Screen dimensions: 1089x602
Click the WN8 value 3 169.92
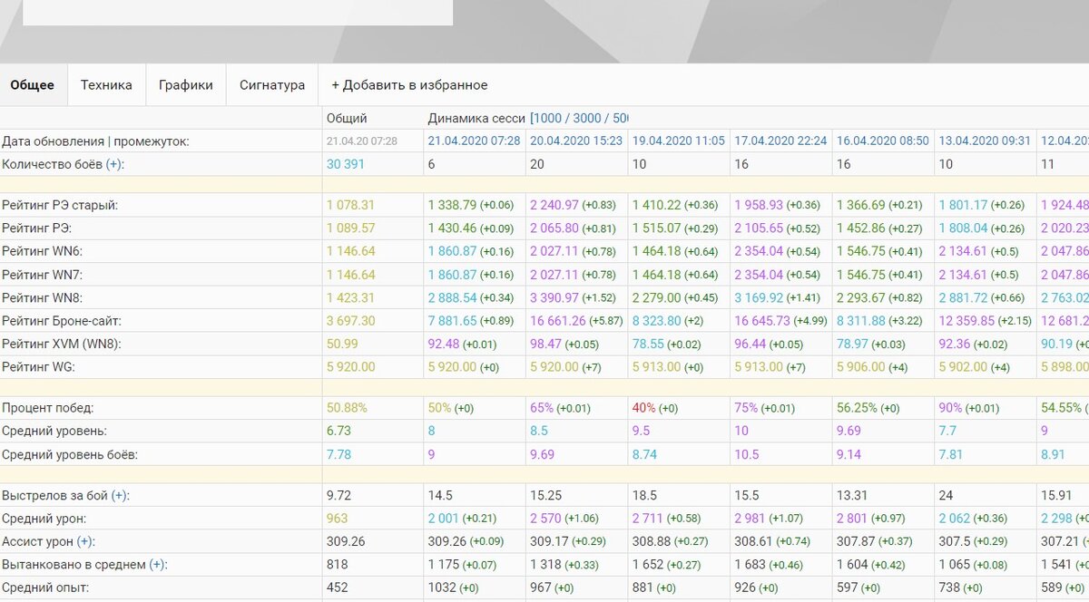(759, 297)
